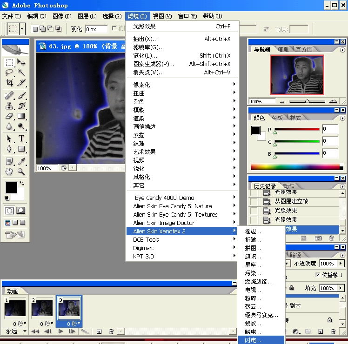
Task: Choose Liquify from the filter menu
Action: pos(182,55)
